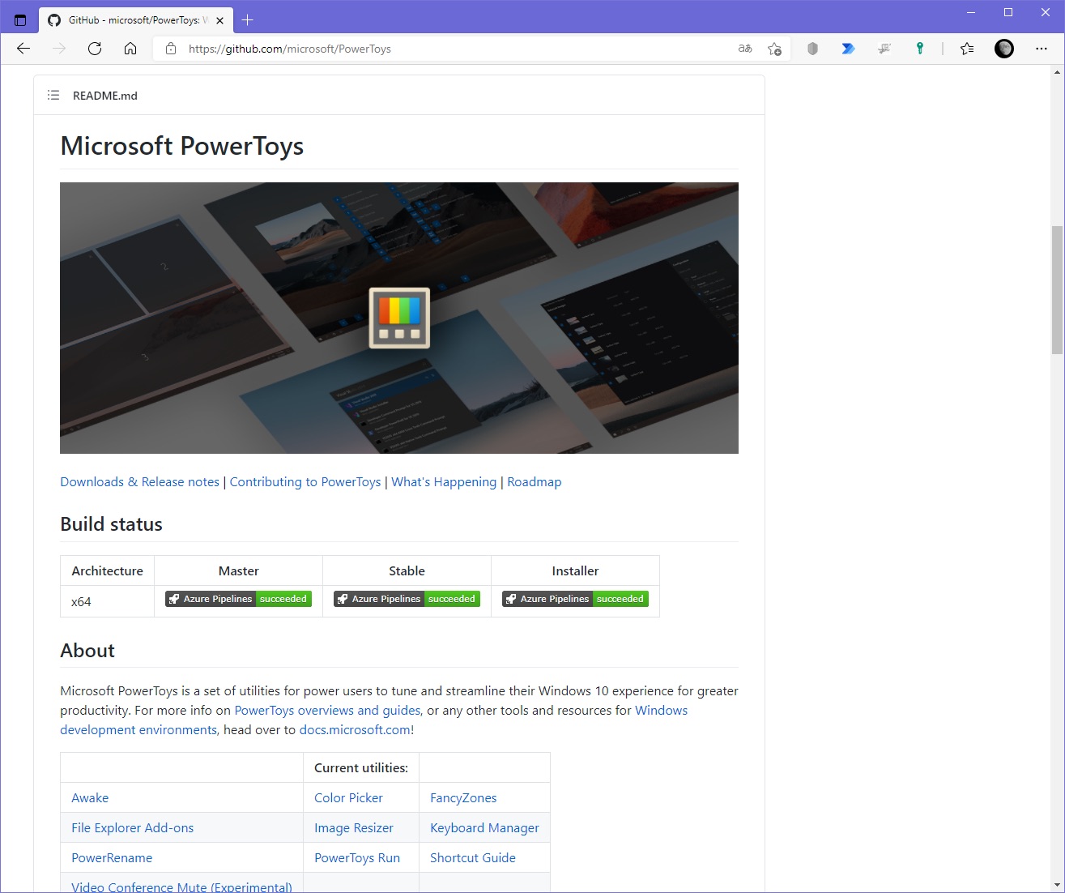Open the Shortcut Guide link
Screen dimensions: 1065x893
click(473, 857)
